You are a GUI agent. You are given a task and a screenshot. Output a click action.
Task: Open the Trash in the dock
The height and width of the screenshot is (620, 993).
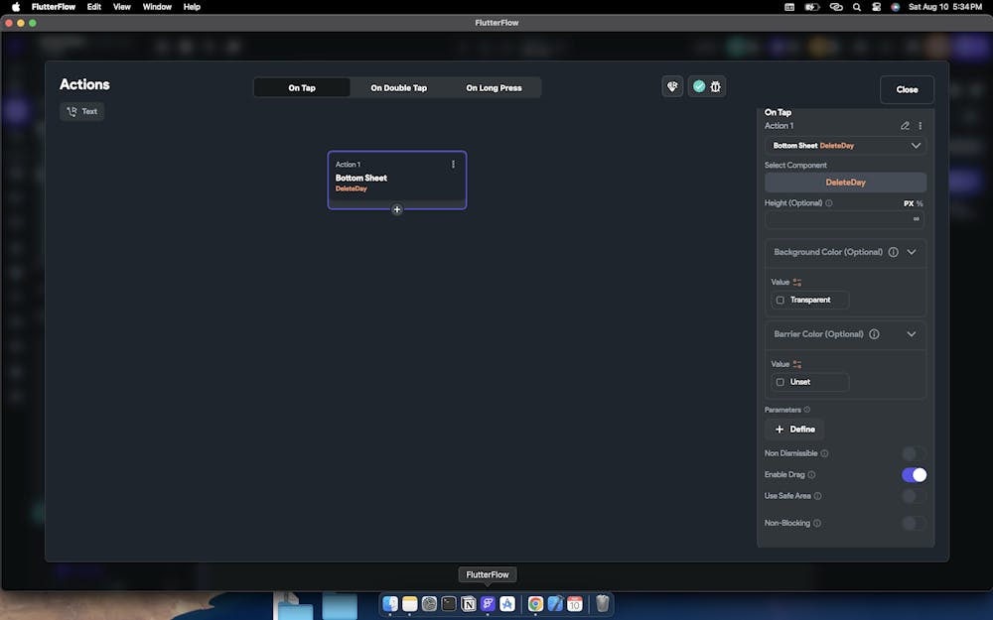[x=603, y=603]
